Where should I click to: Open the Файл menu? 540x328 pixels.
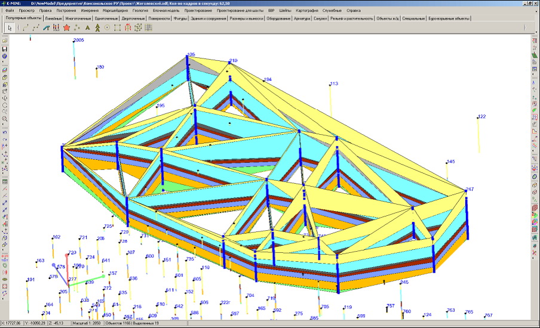(x=10, y=11)
